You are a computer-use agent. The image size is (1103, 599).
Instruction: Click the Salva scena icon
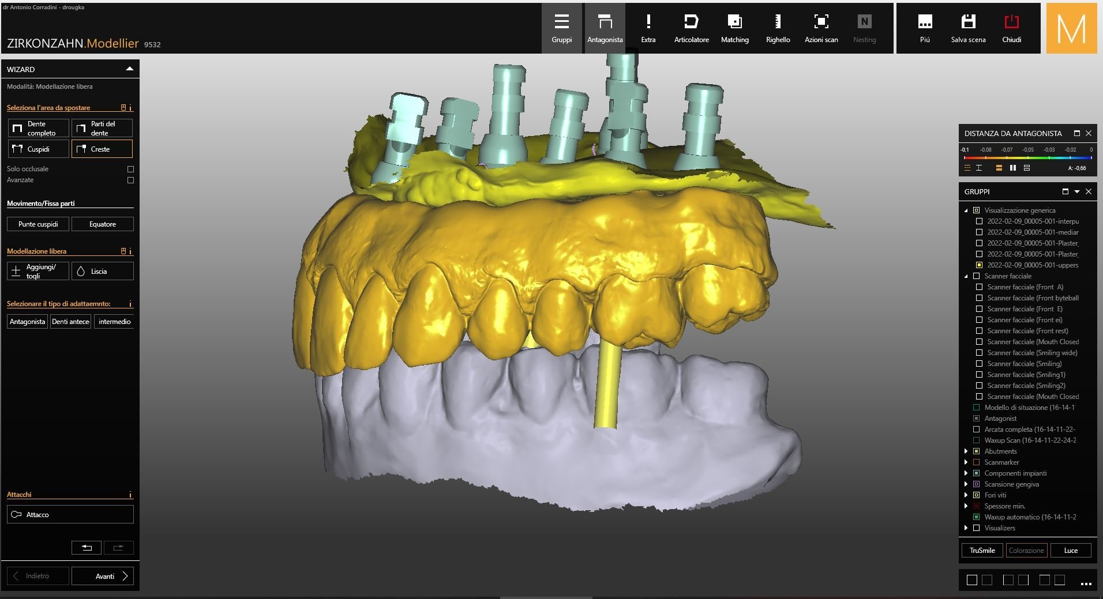coord(968,28)
